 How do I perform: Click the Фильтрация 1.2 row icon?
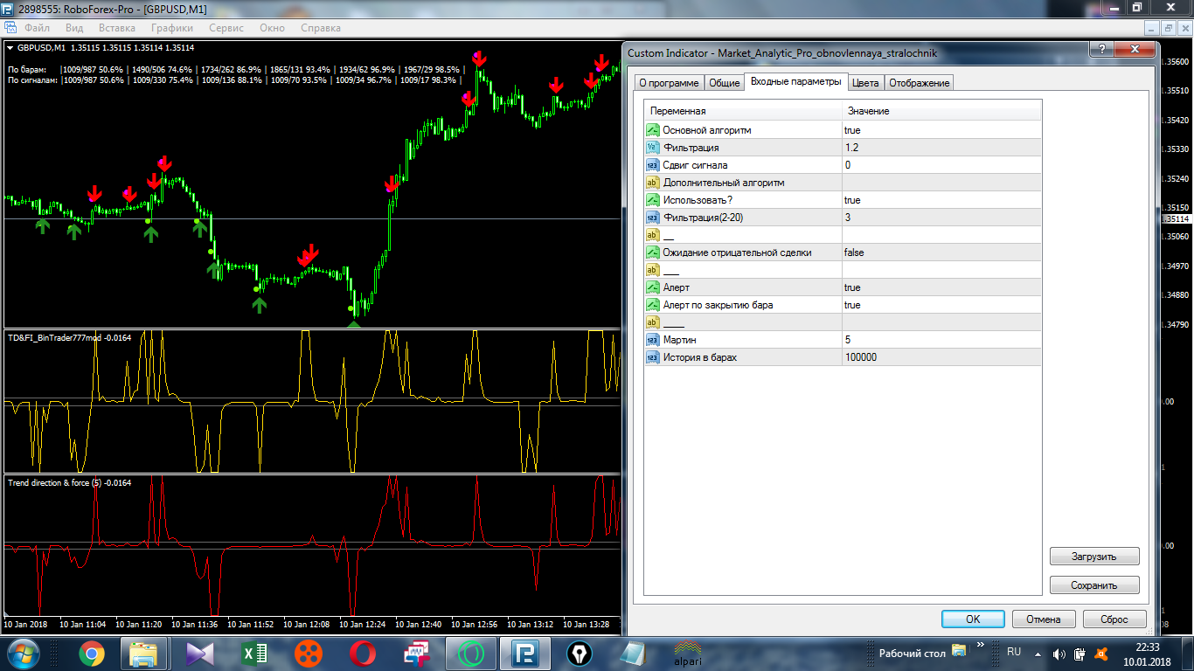coord(652,148)
